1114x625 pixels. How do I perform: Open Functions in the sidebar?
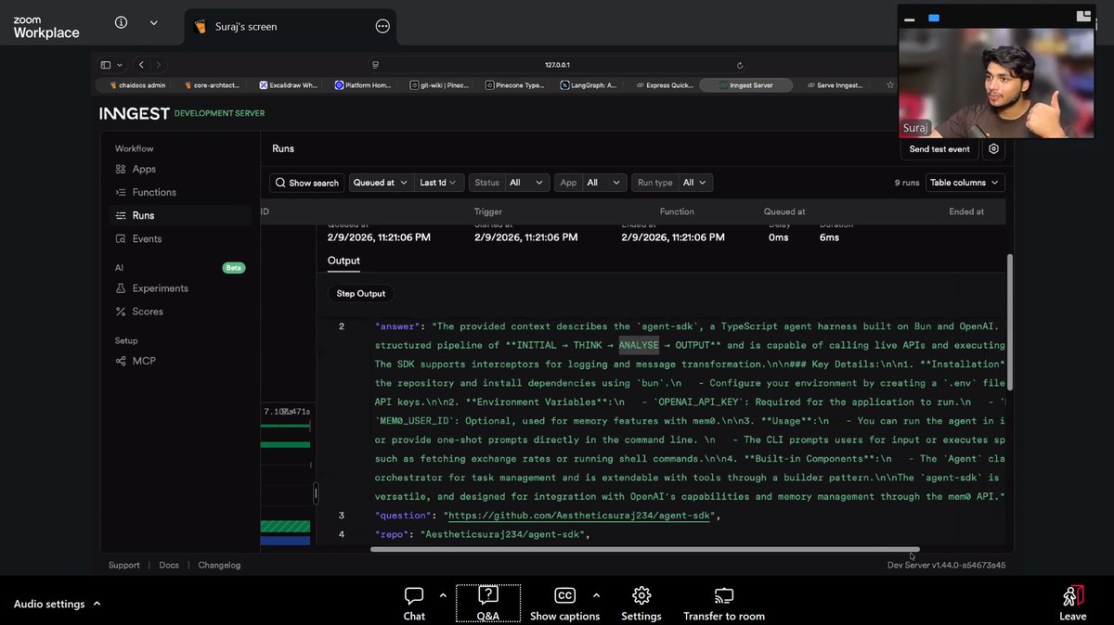tap(154, 192)
